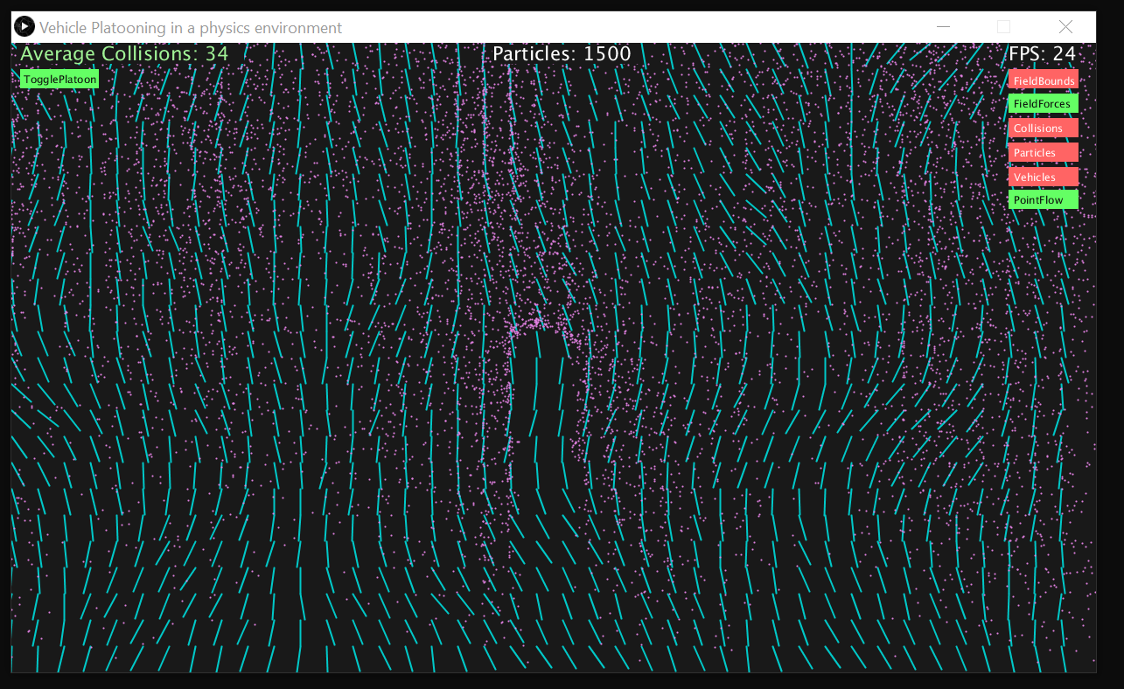Enable Vehicles rendering
The height and width of the screenshot is (689, 1124).
click(x=1043, y=176)
